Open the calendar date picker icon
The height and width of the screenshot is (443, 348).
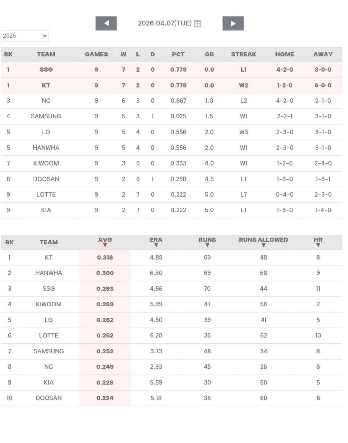[198, 24]
